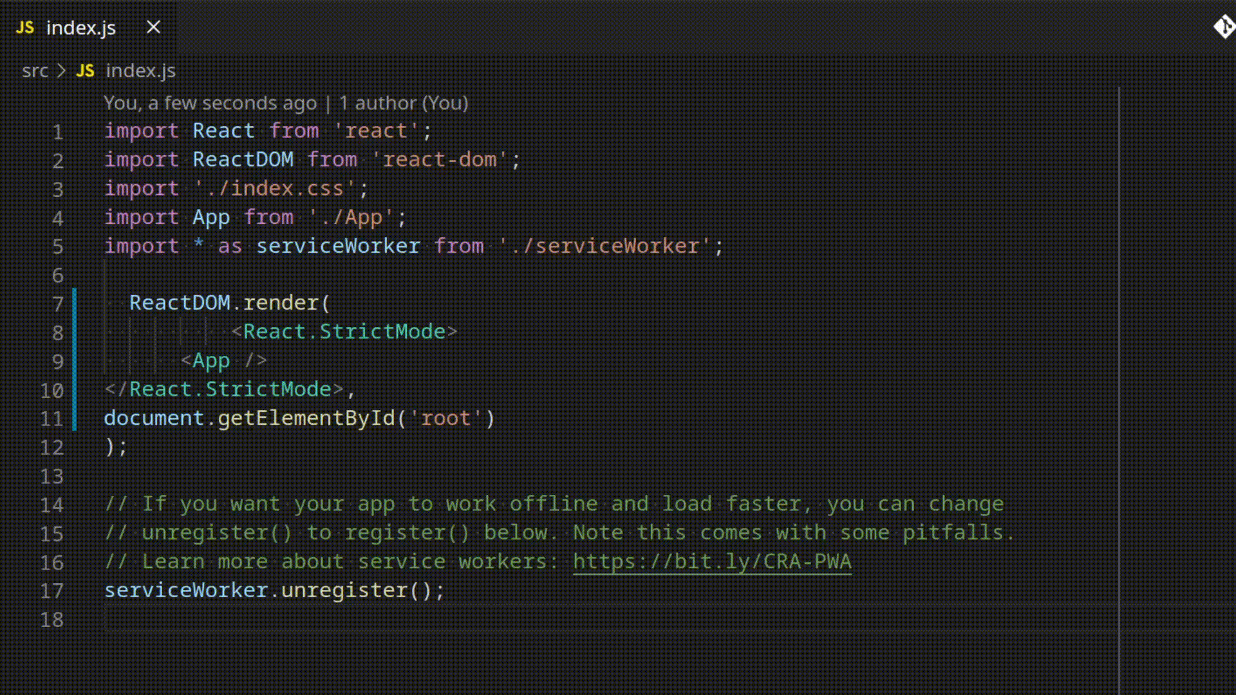
Task: Open the src breadcrumb folder icon
Action: (x=35, y=70)
